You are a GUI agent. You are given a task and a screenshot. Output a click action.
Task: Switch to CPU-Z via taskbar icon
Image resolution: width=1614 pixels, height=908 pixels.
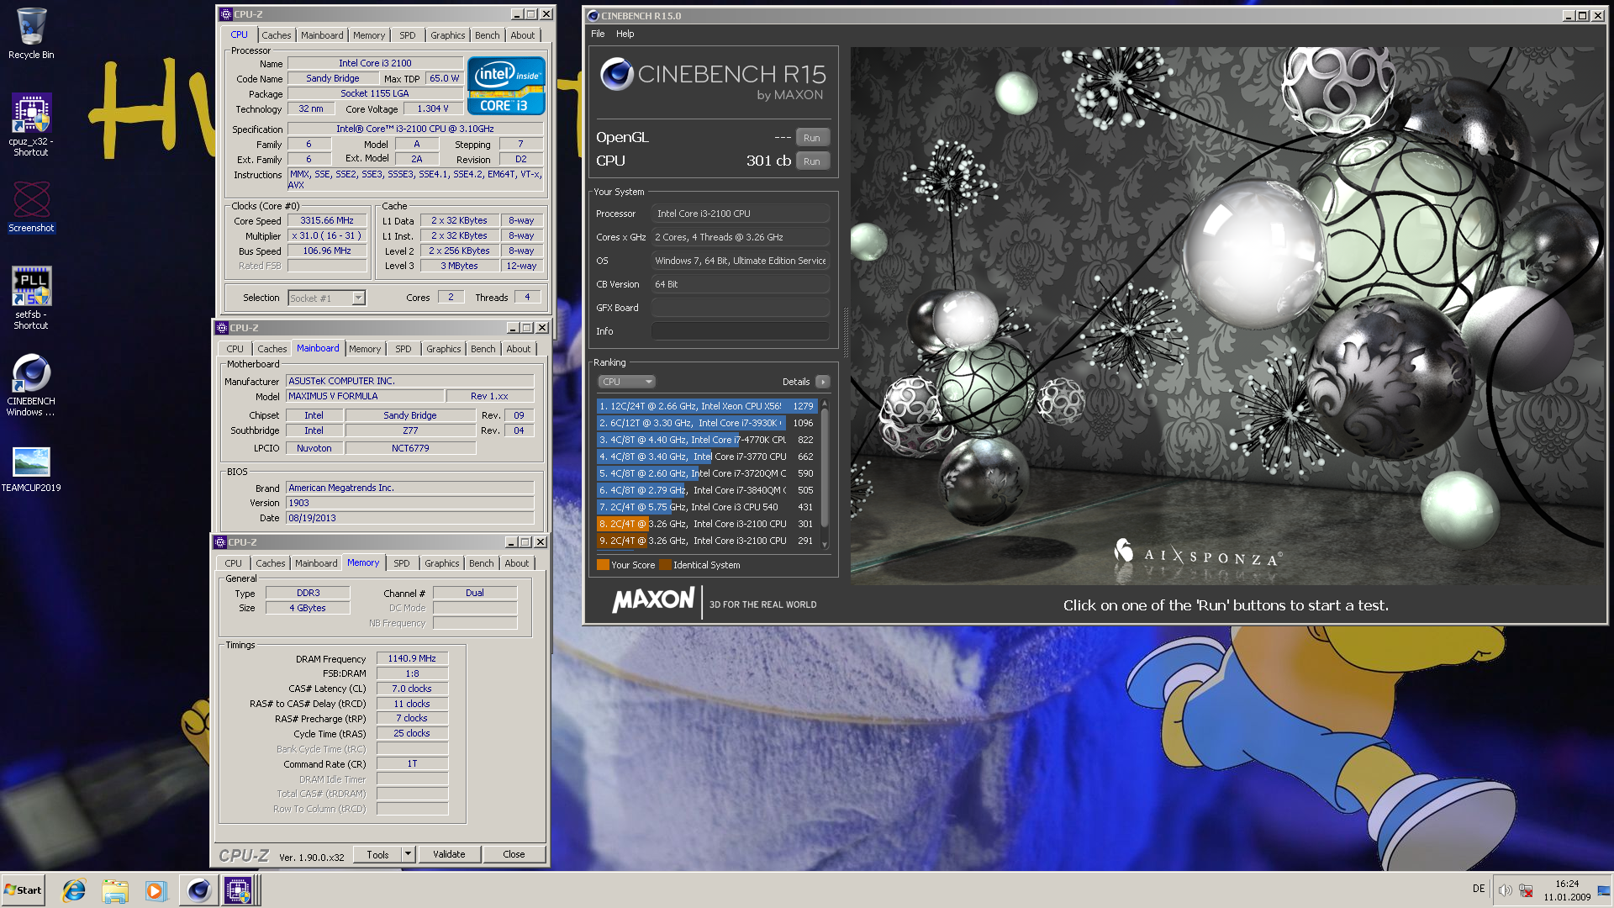tap(238, 890)
